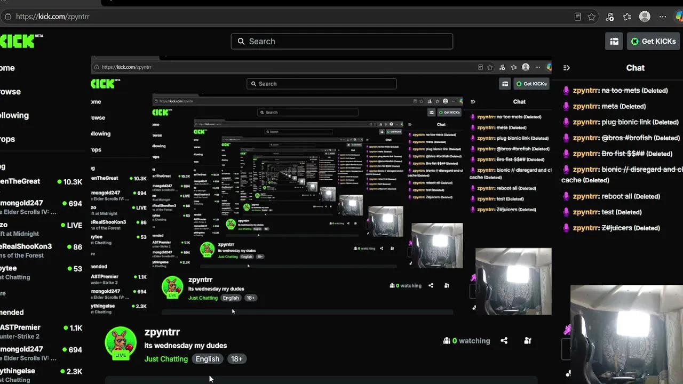This screenshot has height=384, width=683.
Task: View site info lock icon beside the outermost kick.com URL
Action: [x=7, y=17]
